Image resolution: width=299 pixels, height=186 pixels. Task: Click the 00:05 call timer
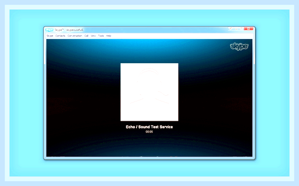tap(149, 132)
